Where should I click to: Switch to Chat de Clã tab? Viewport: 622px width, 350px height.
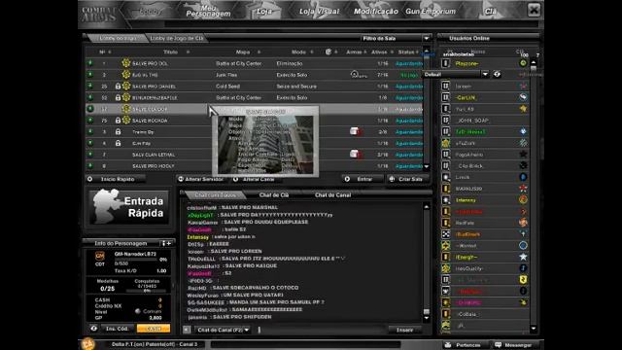point(274,194)
